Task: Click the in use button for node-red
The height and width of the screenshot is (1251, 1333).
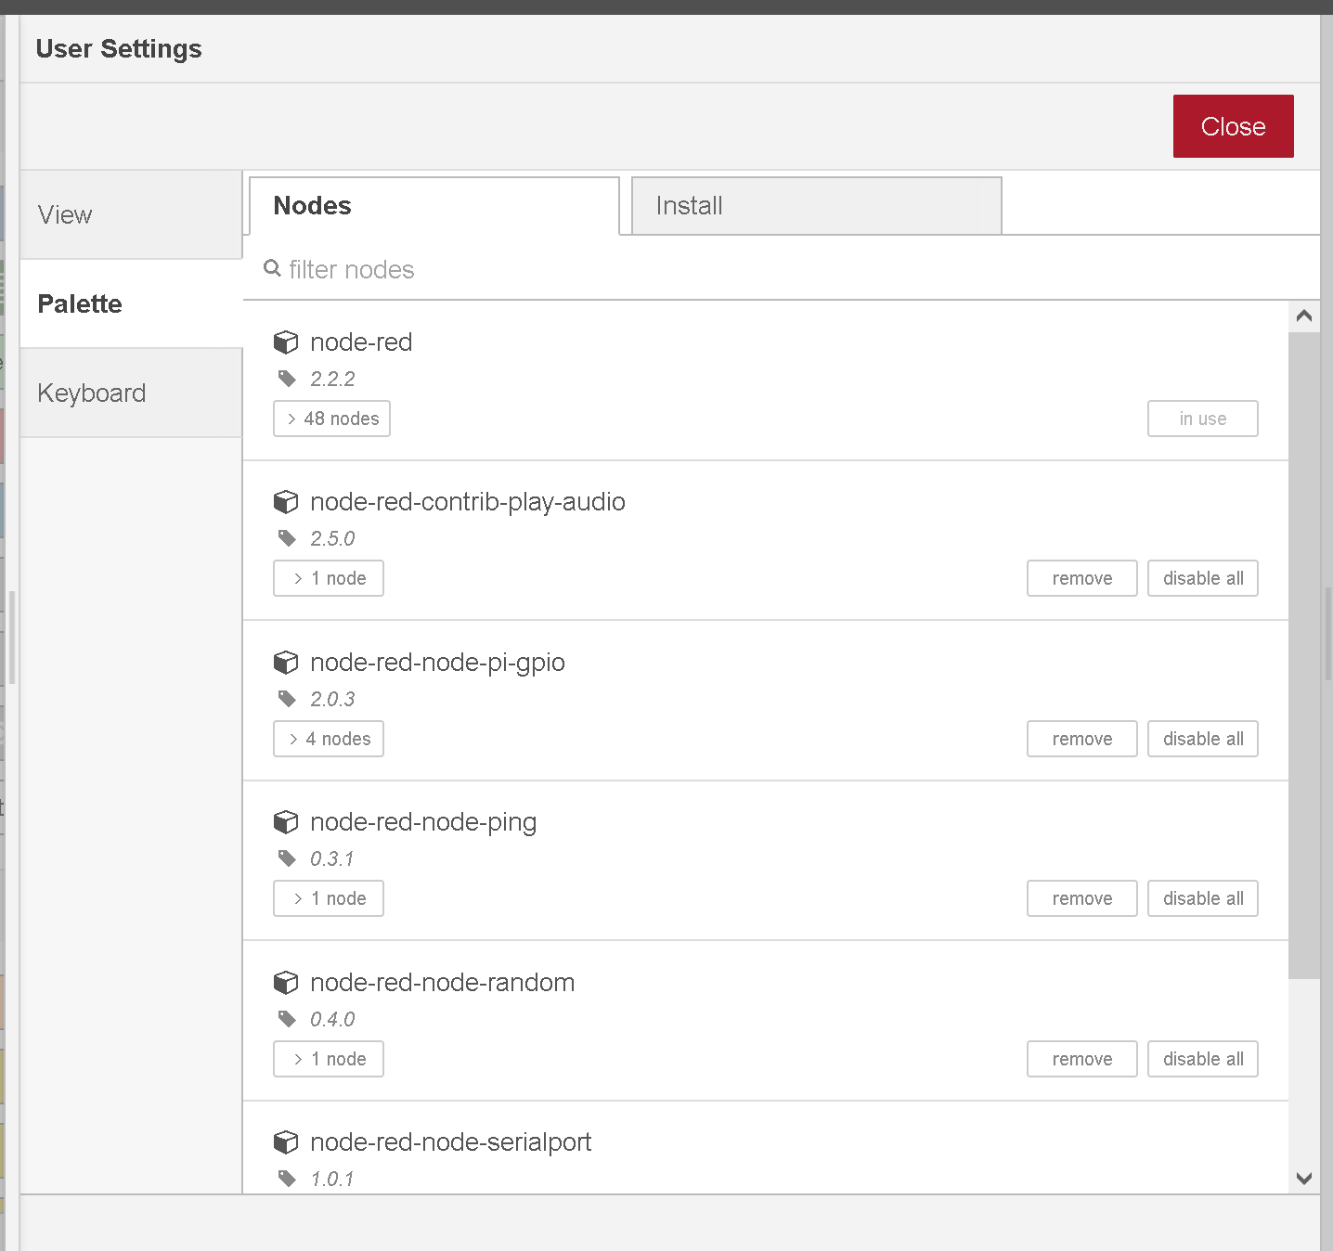Action: click(x=1203, y=419)
